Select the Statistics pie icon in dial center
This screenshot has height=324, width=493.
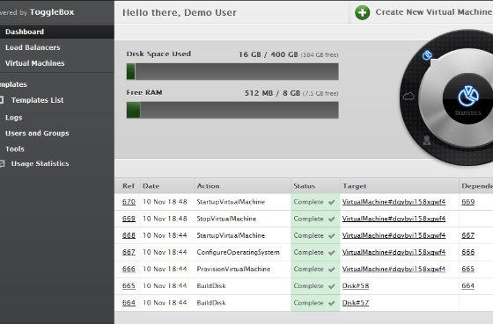click(x=467, y=97)
